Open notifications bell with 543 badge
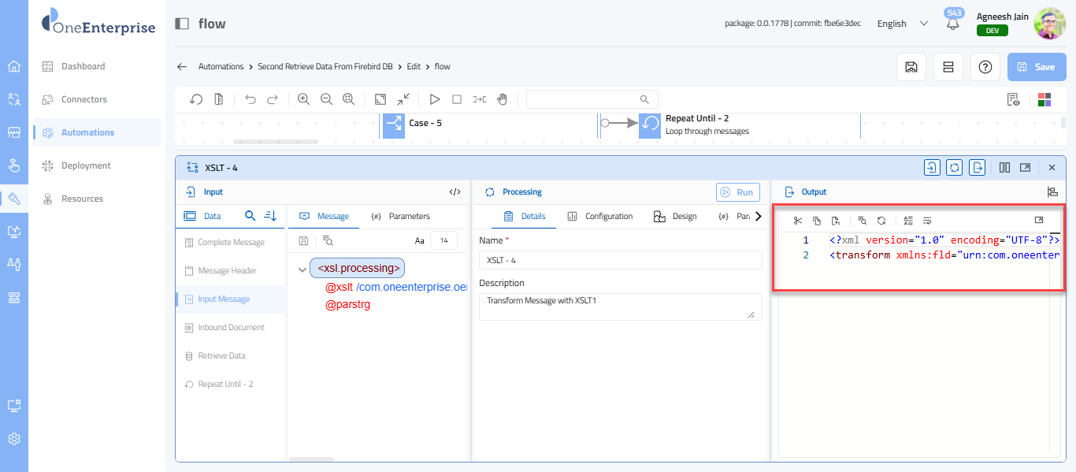The height and width of the screenshot is (472, 1076). point(953,24)
